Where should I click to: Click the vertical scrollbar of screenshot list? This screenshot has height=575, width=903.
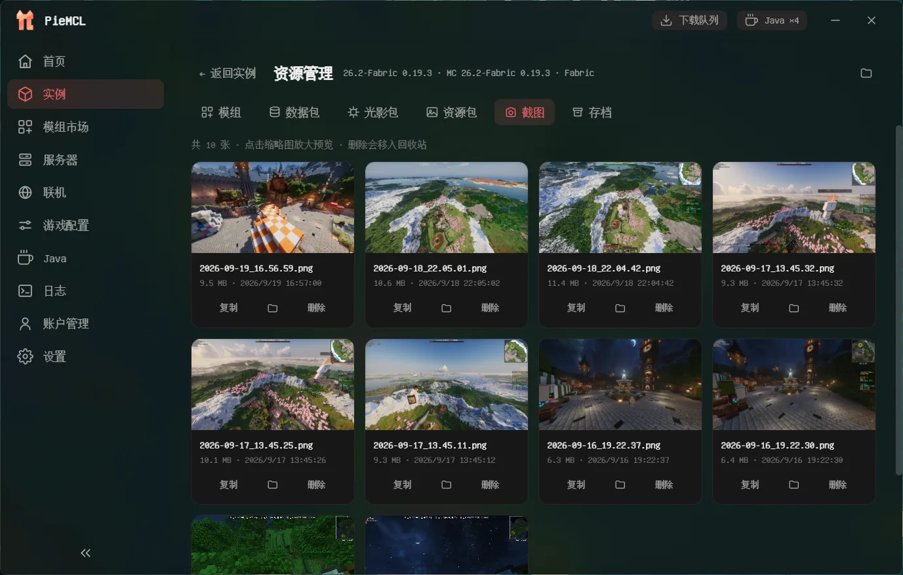click(x=898, y=300)
